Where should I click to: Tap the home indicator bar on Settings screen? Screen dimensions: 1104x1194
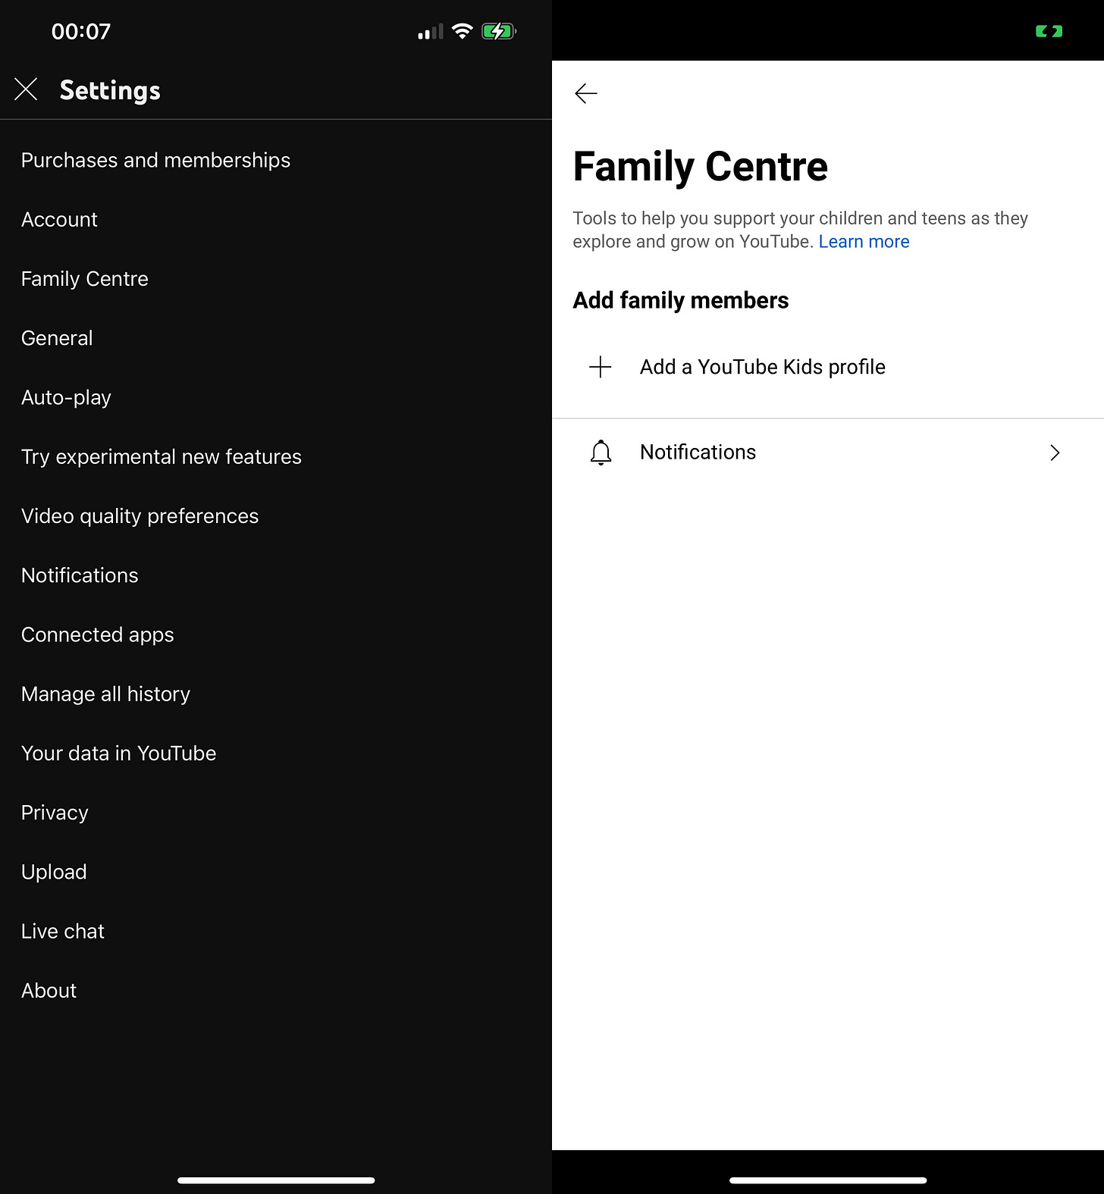coord(276,1180)
